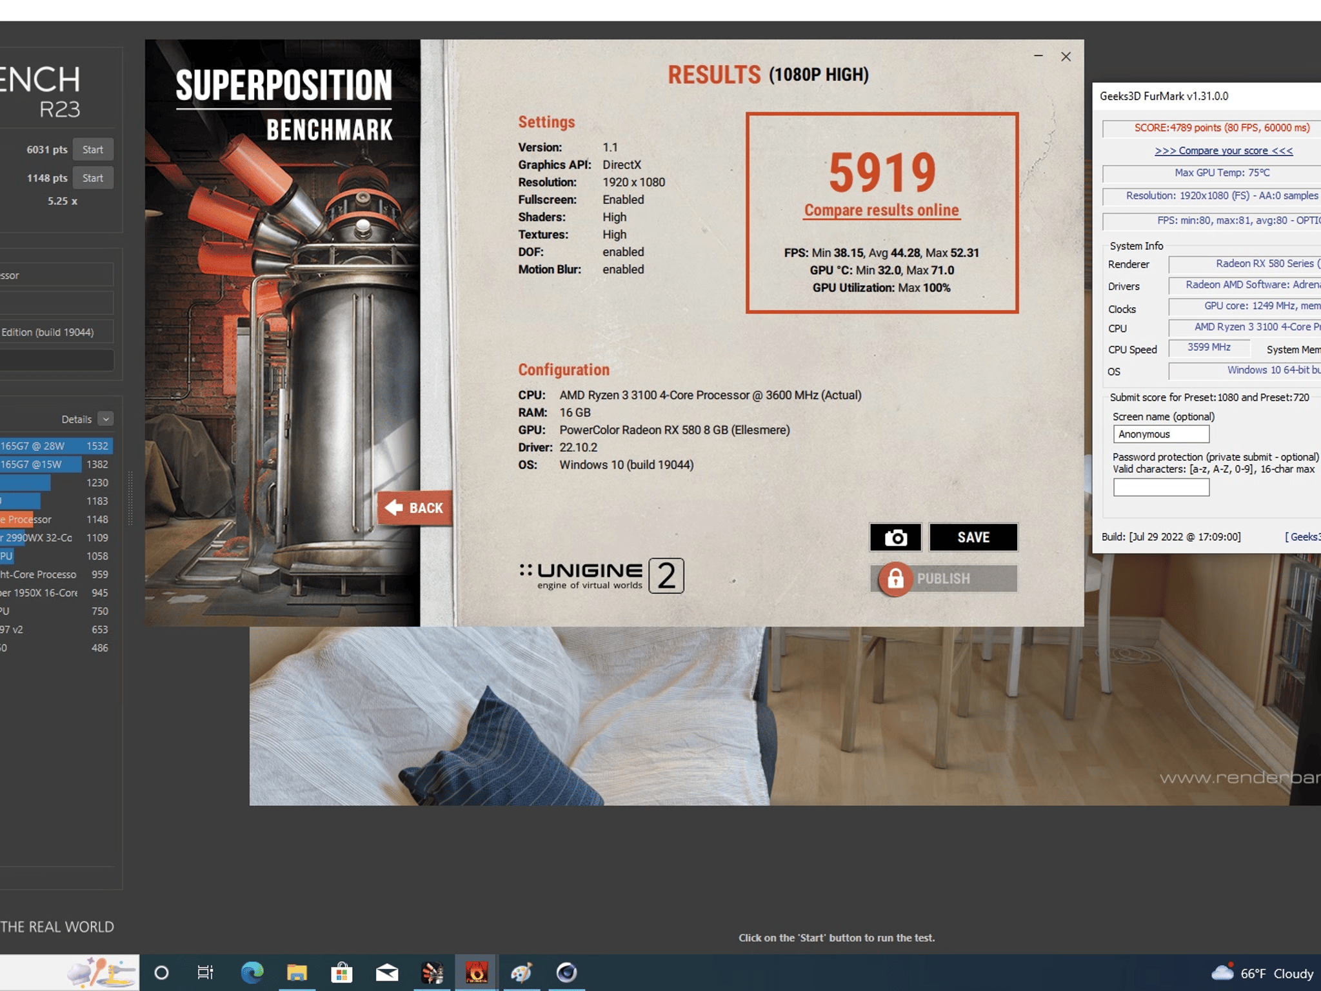Click the FurMark SCORE 4789 points field
The image size is (1321, 991).
point(1212,128)
